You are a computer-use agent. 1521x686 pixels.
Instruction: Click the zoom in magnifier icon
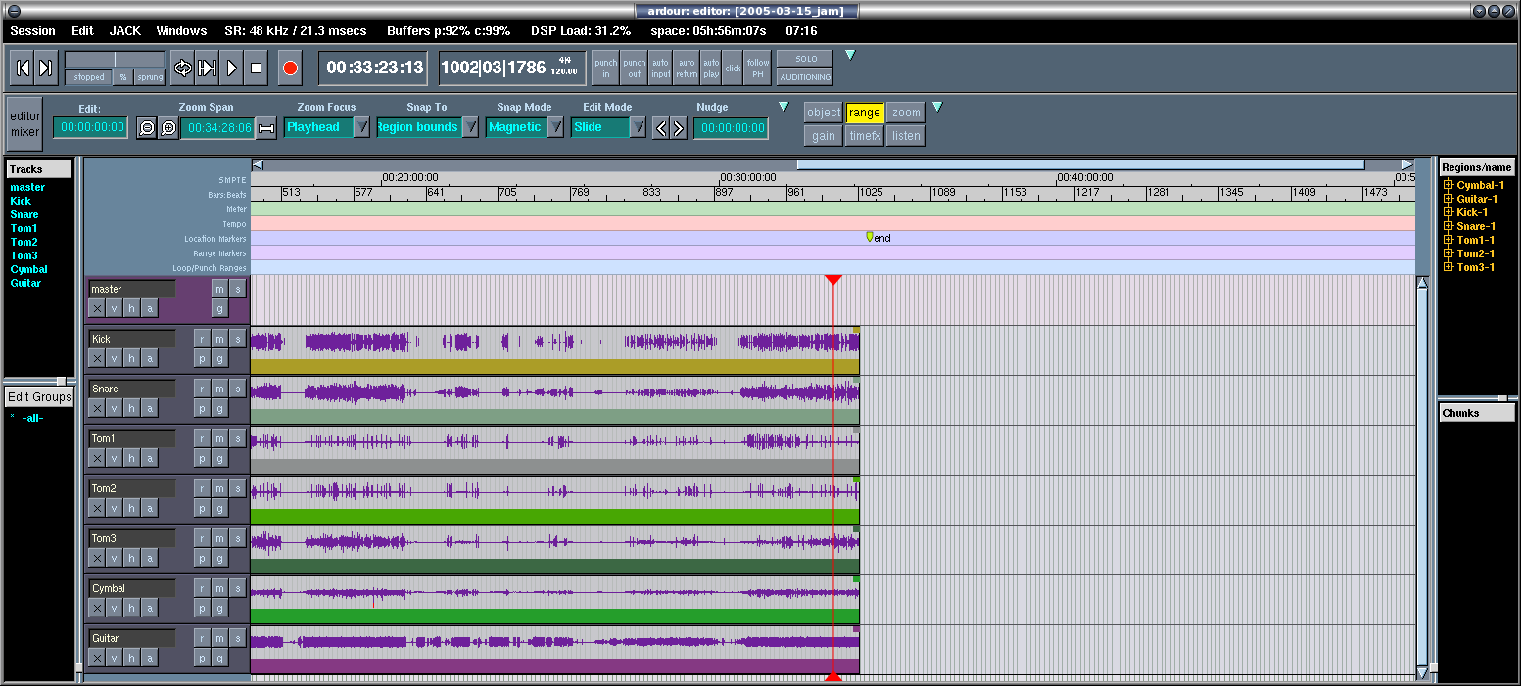pos(168,128)
